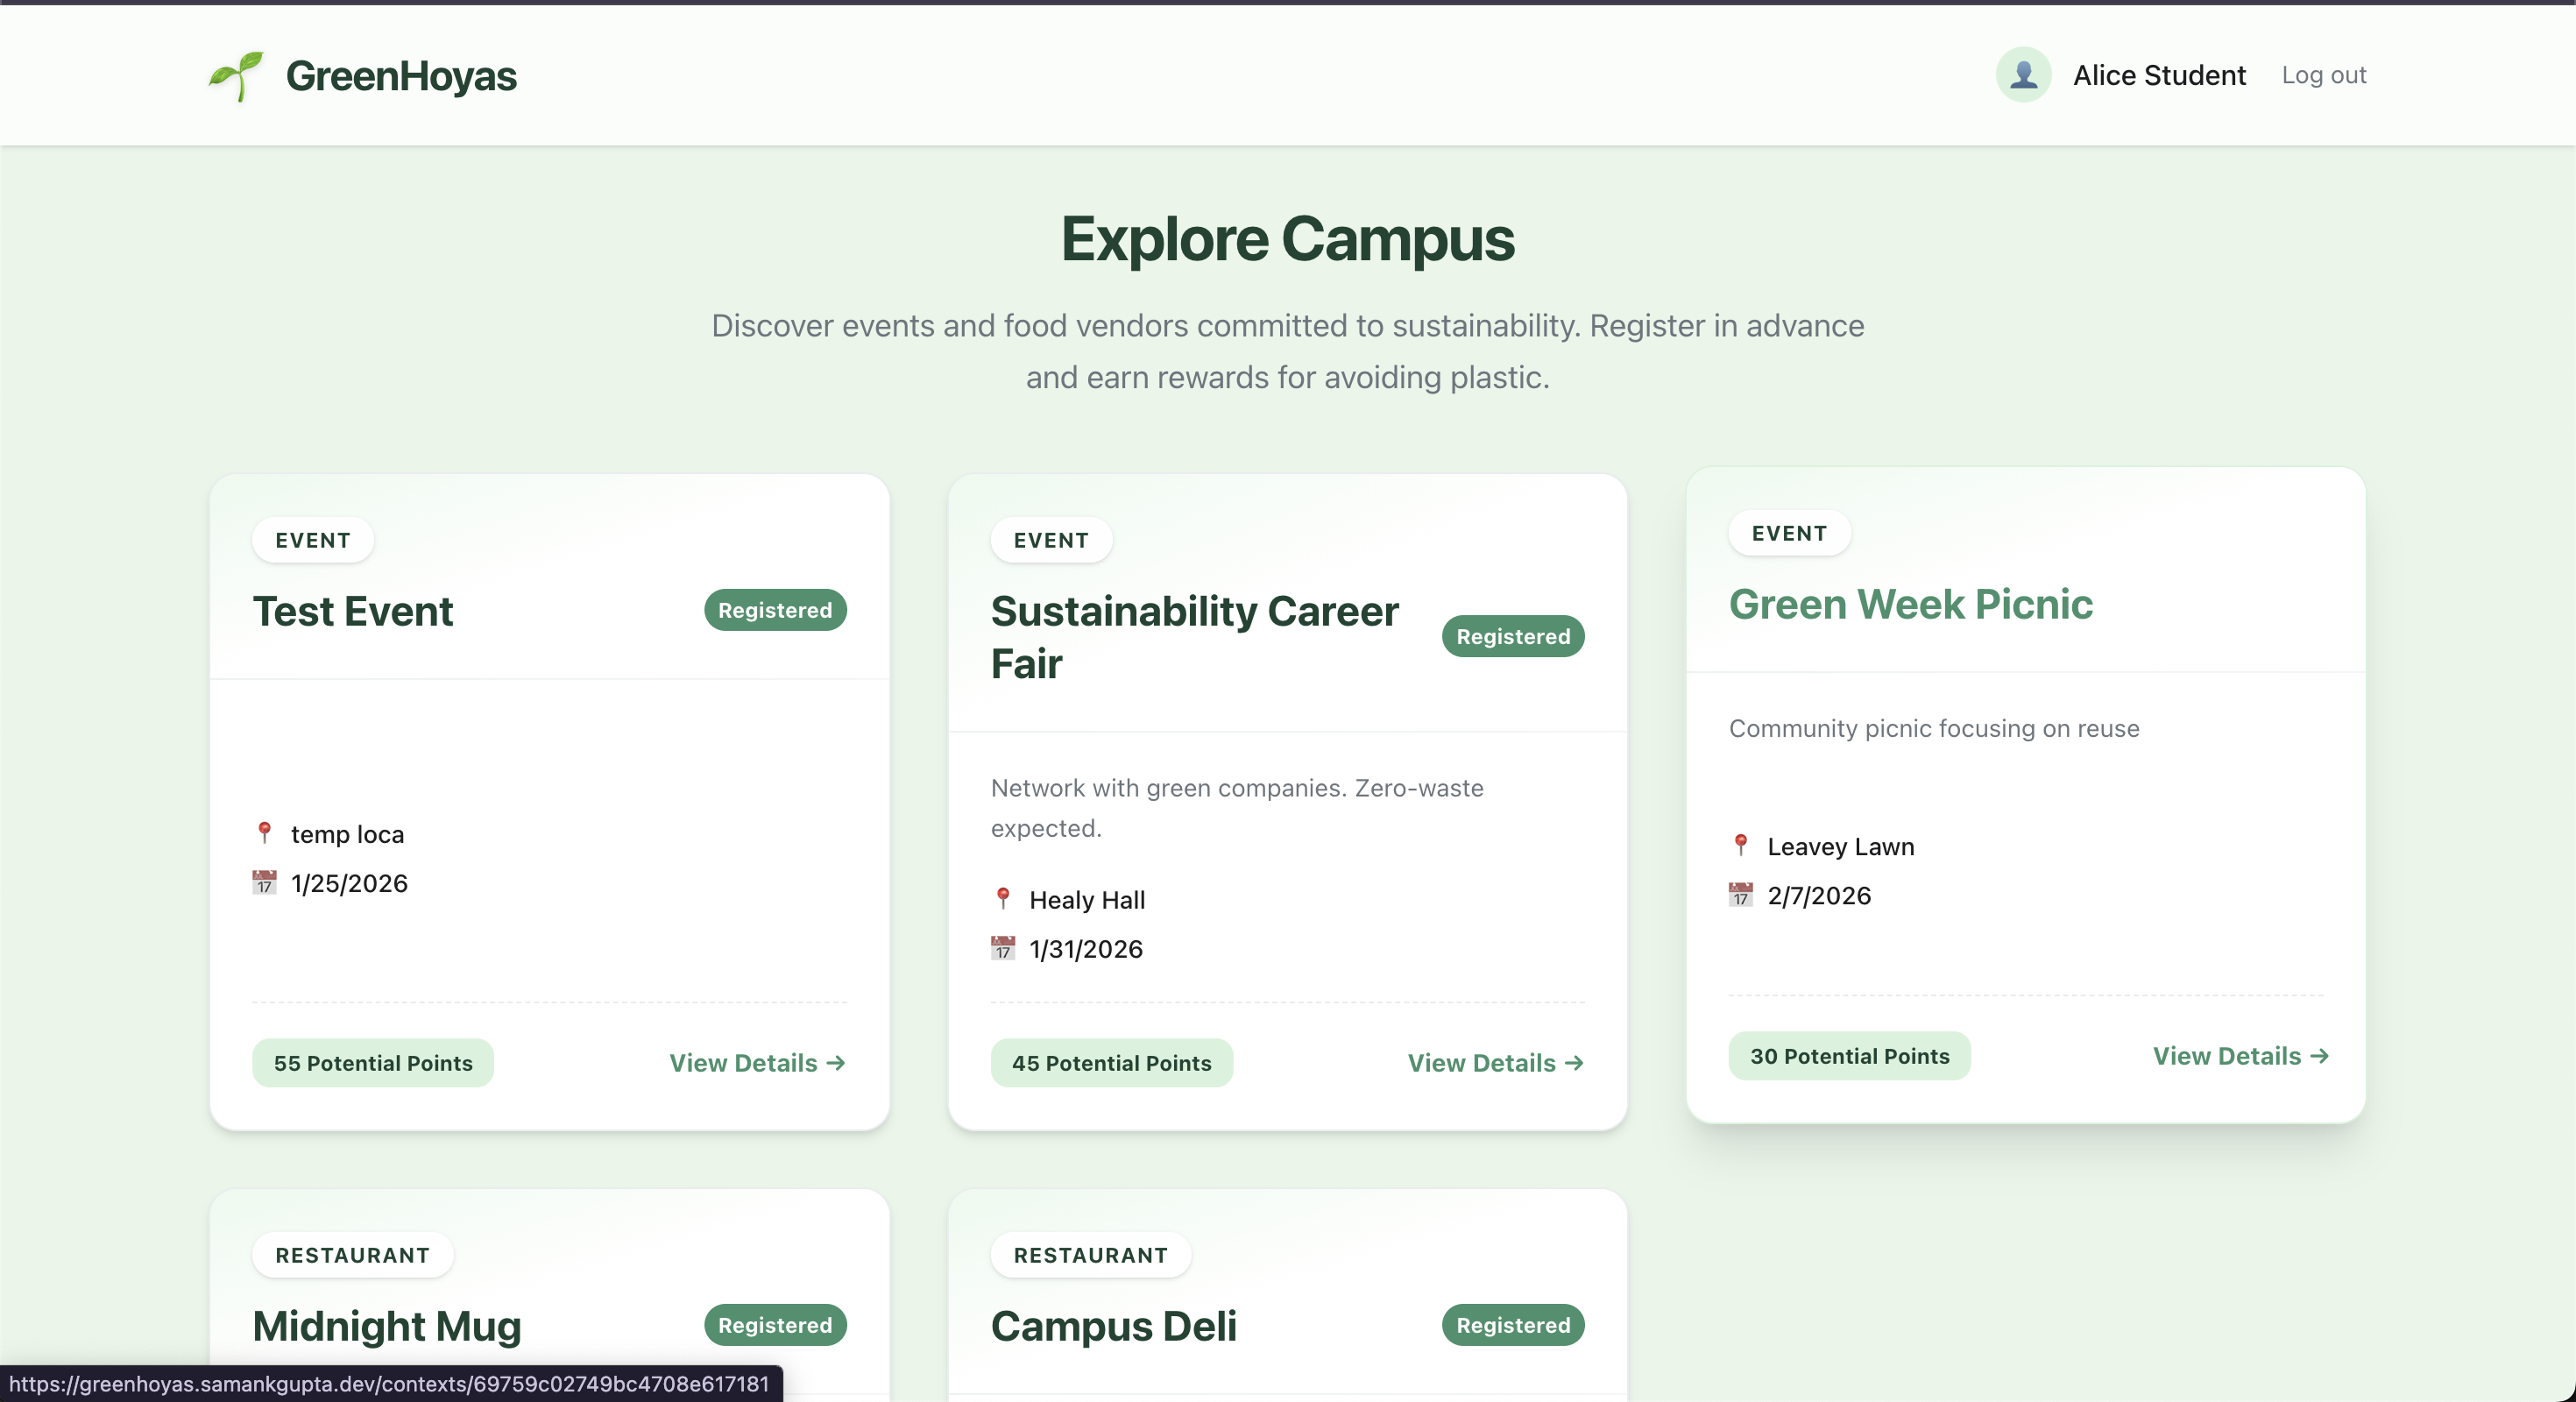Click Alice Student's avatar icon

tap(2023, 75)
